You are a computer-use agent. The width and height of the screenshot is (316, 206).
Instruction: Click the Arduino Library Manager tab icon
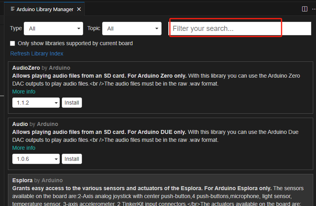(13, 9)
